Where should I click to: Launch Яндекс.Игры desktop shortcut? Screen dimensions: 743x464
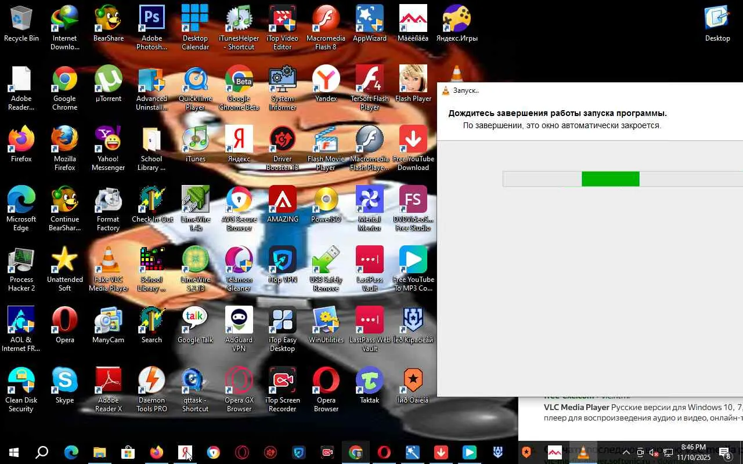pos(457,24)
